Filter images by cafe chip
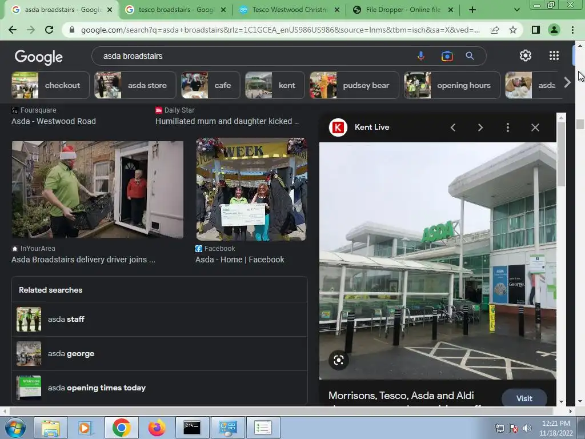585x439 pixels. pyautogui.click(x=210, y=85)
